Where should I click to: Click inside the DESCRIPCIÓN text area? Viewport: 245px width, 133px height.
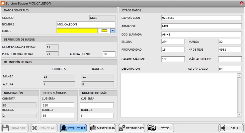click(179, 95)
